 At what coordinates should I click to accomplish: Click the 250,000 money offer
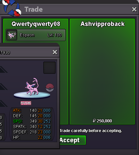pos(102,121)
